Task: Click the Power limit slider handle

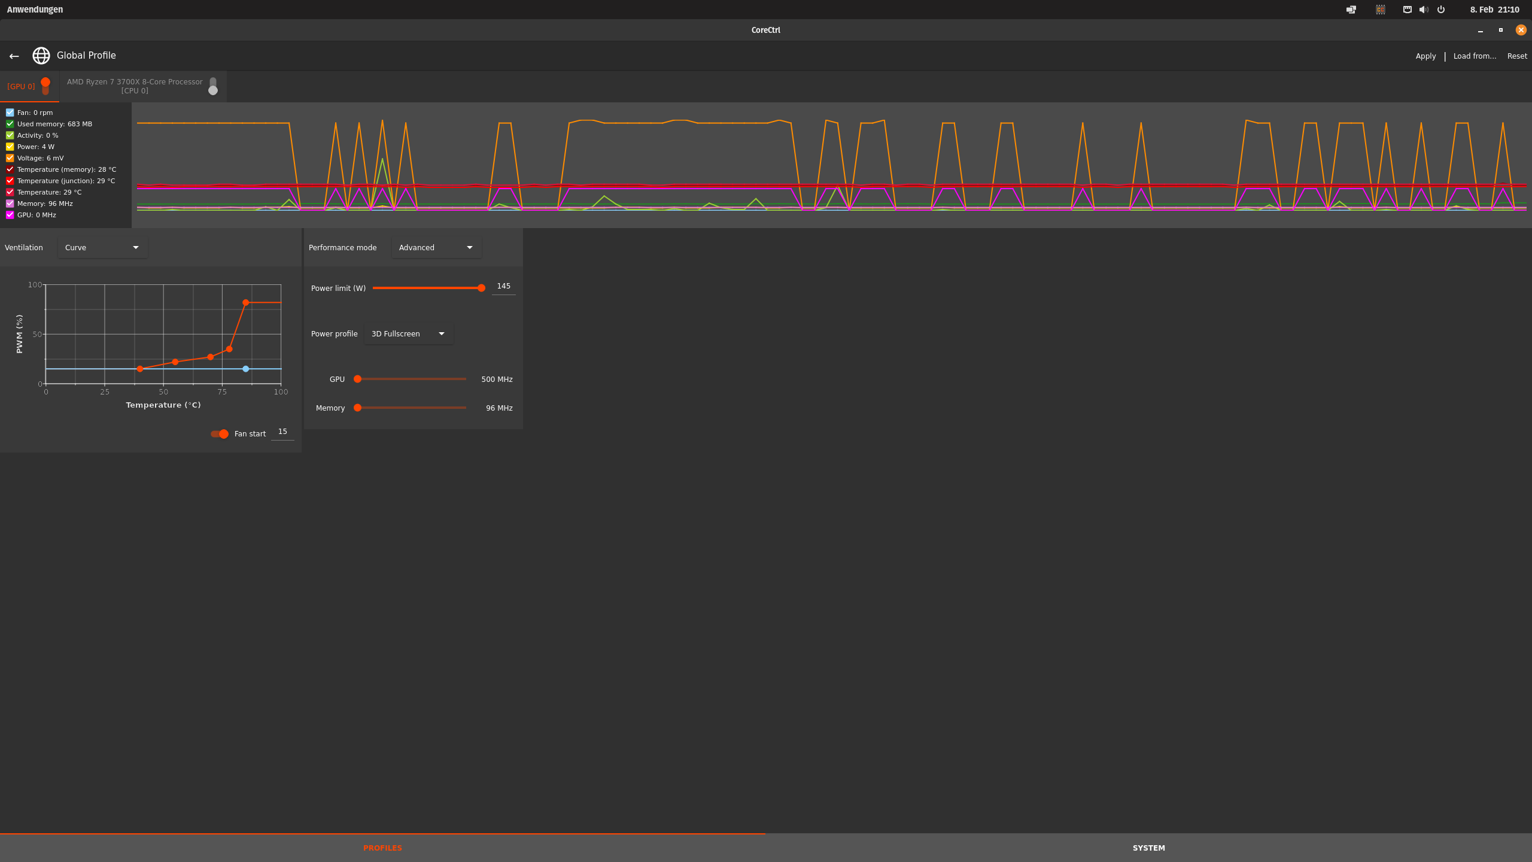Action: click(481, 288)
